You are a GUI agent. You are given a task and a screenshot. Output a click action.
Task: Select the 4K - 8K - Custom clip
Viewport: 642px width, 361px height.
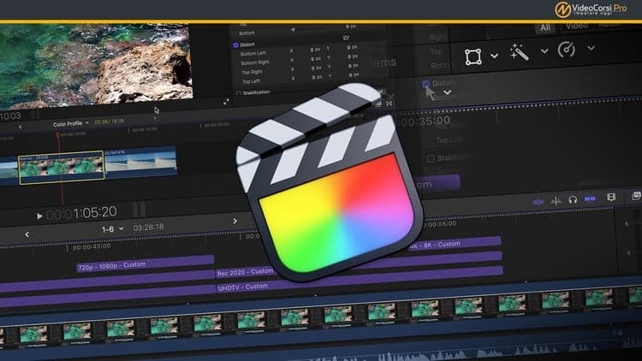click(x=455, y=244)
